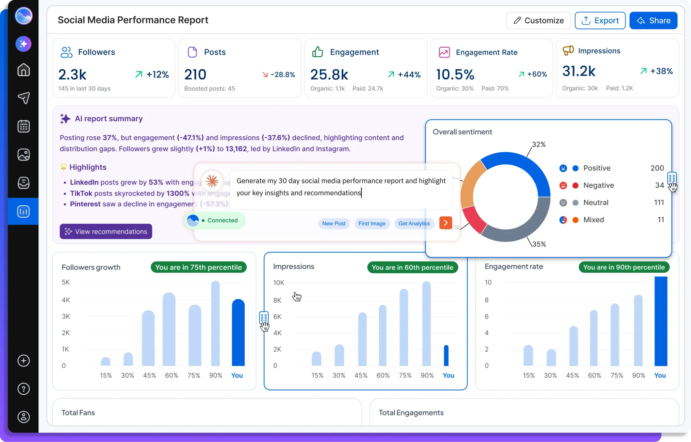Open the inbox messages sidebar icon
The width and height of the screenshot is (691, 442).
coord(23,183)
